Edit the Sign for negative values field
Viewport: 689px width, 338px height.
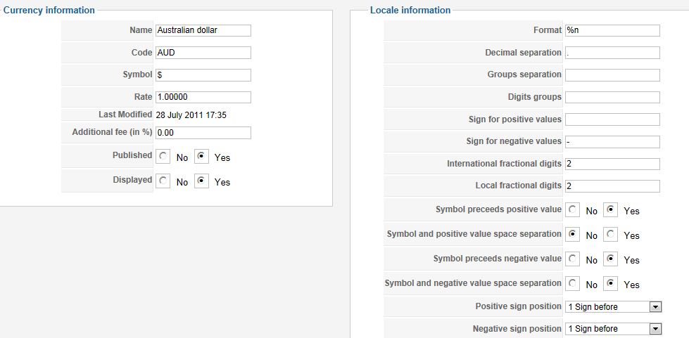tap(612, 141)
